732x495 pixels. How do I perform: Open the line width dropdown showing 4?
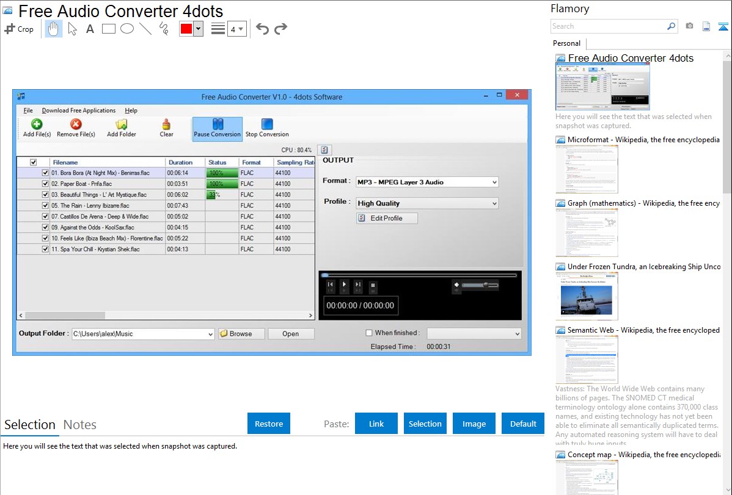pos(236,29)
